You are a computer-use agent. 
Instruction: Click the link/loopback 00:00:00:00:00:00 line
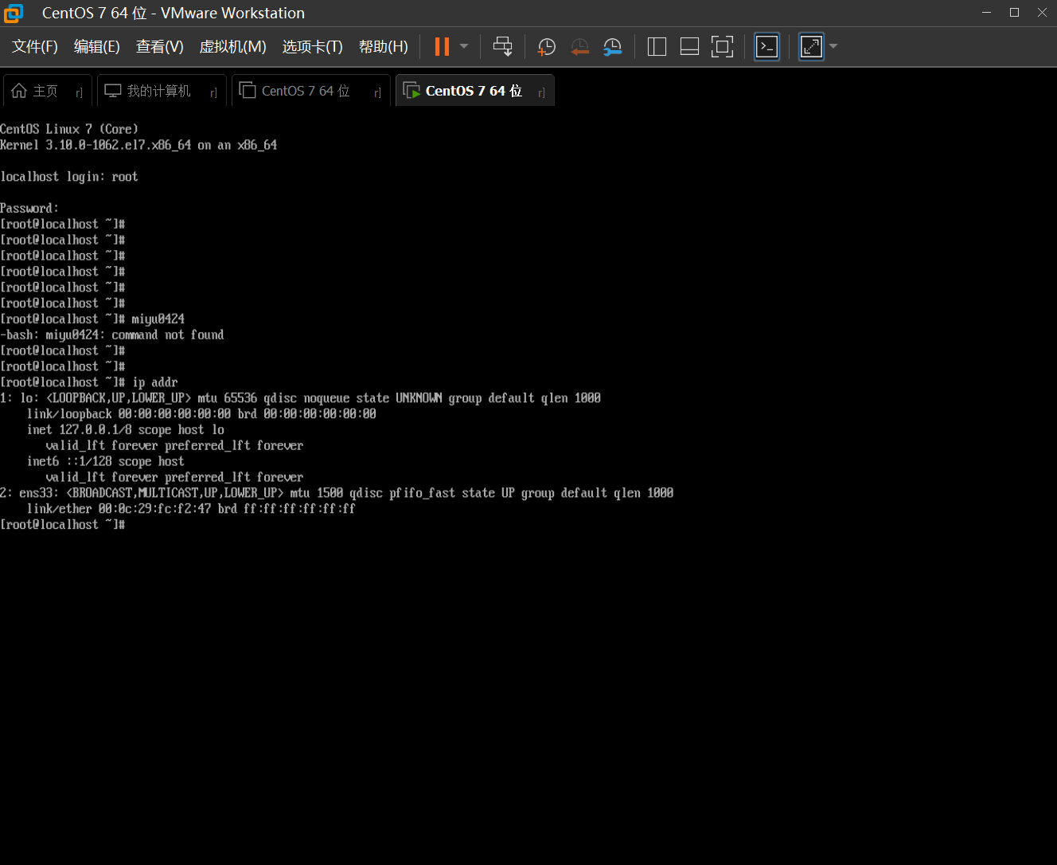(202, 413)
